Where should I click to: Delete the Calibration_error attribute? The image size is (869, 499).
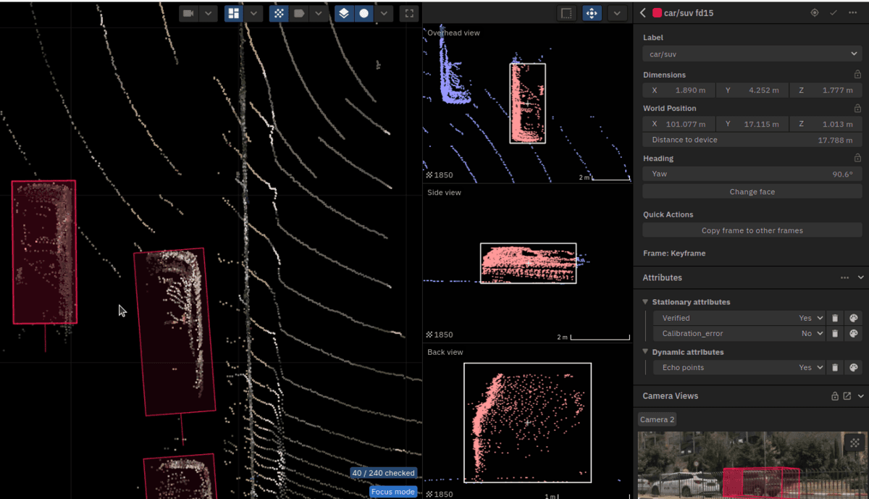835,333
